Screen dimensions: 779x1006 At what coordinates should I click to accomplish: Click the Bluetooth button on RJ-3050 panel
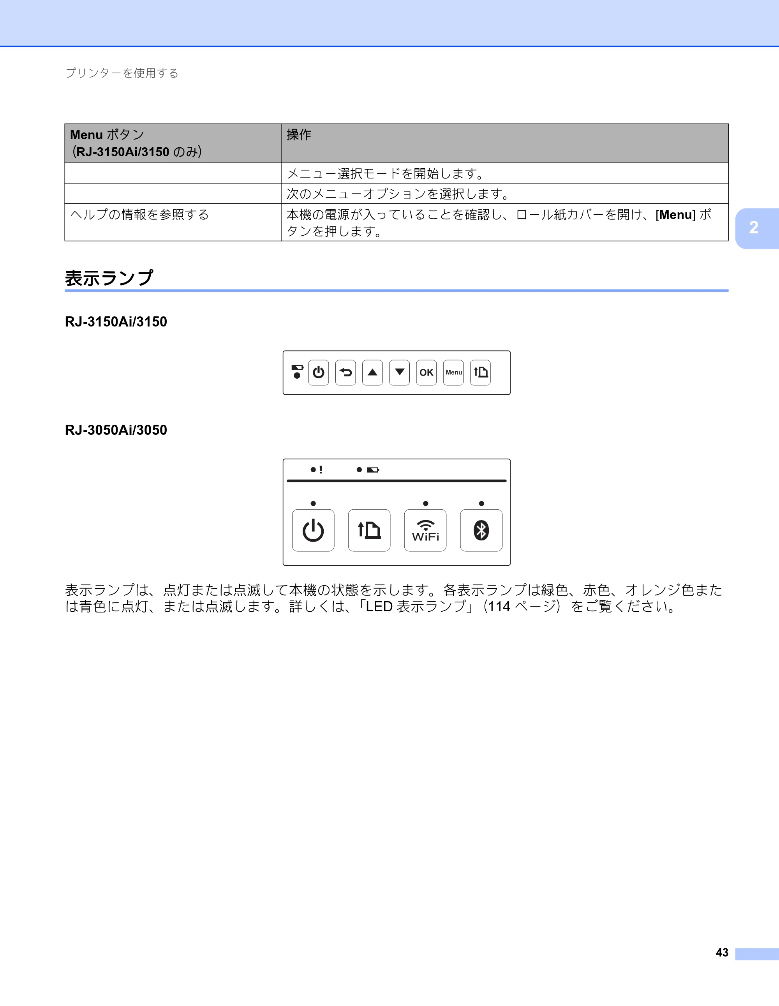tap(481, 530)
